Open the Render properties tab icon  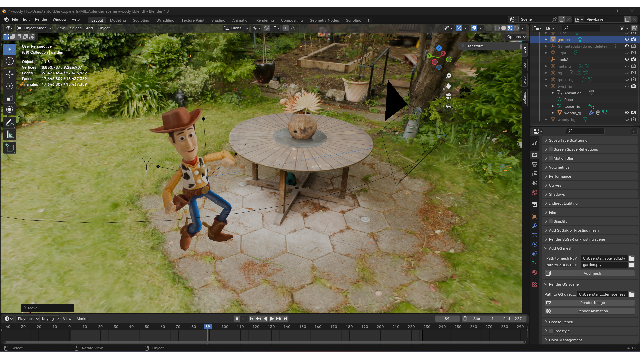pos(535,155)
